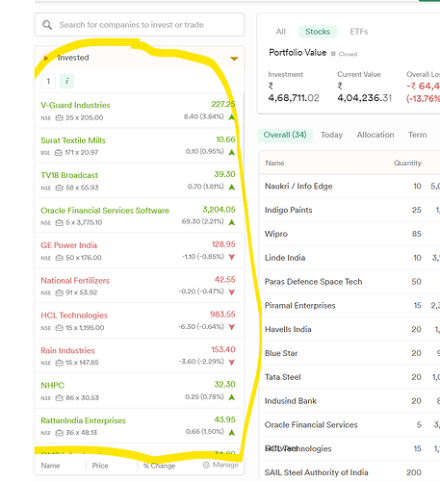Viewport: 440px width, 481px height.
Task: Sort watchlist by Price
Action: click(100, 466)
